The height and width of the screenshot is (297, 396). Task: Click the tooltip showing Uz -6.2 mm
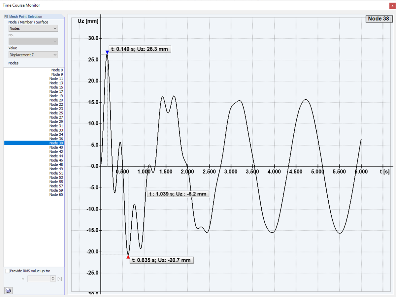[178, 194]
